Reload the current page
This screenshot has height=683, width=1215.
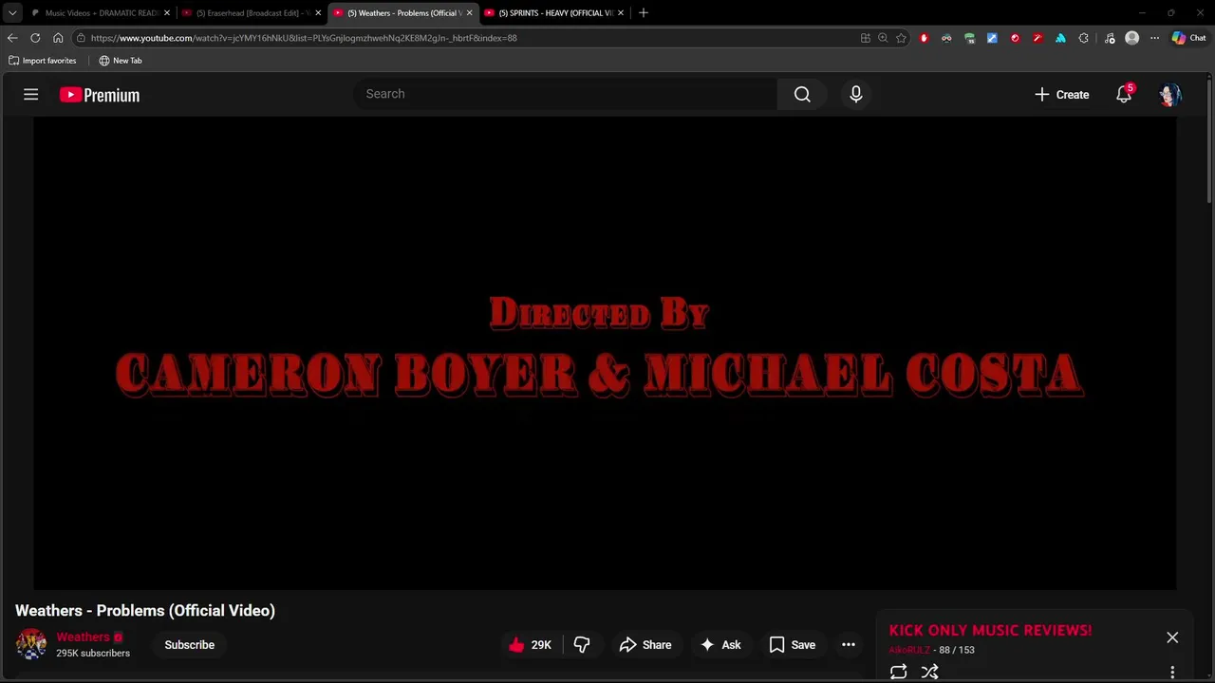(35, 38)
